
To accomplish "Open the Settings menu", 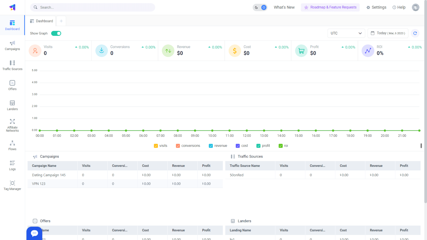I will (376, 7).
